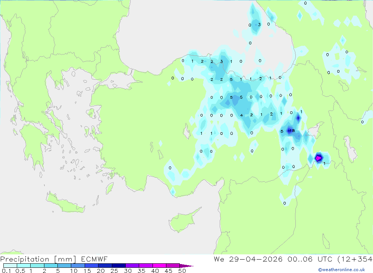373x273 pixels.
Task: Select the 1–2 mm legend swatch
Action: point(37,266)
